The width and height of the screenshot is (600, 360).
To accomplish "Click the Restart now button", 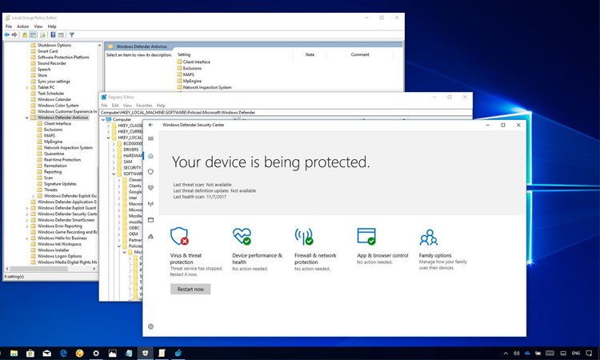I will (190, 289).
